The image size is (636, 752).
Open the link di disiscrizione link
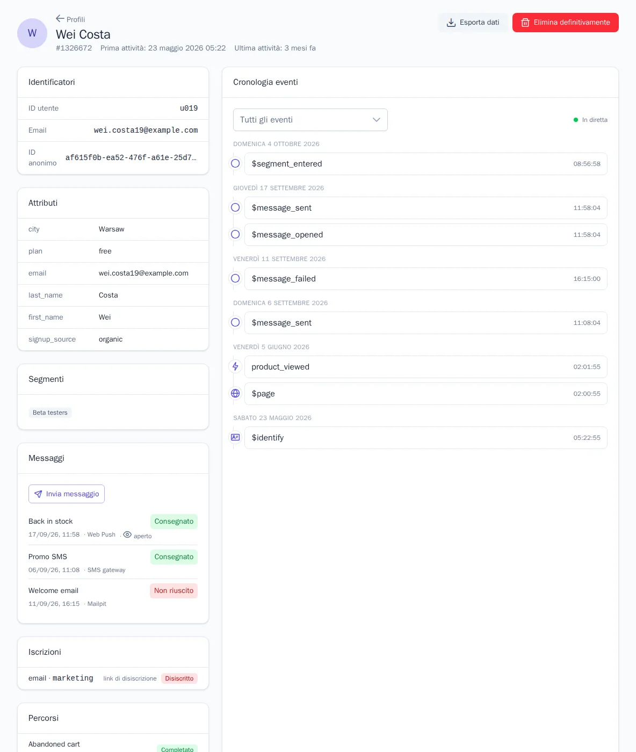[x=130, y=678]
